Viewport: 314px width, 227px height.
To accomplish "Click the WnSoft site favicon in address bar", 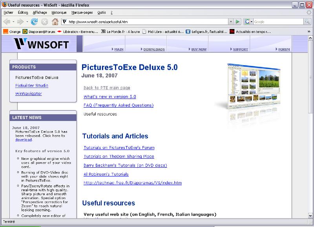I will [64, 22].
